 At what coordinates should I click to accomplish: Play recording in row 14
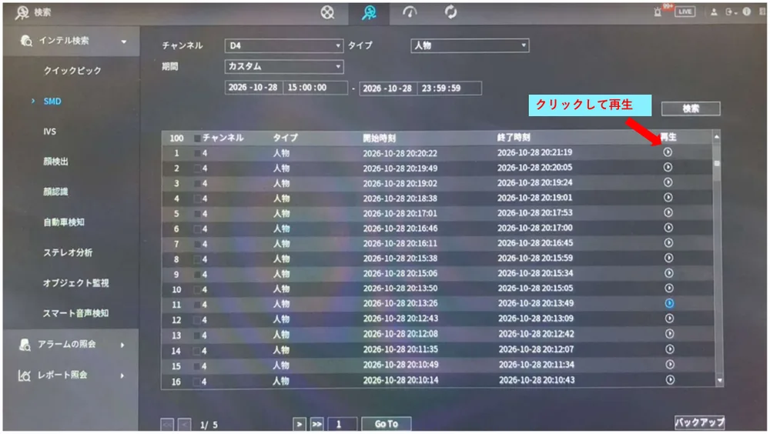tap(670, 349)
